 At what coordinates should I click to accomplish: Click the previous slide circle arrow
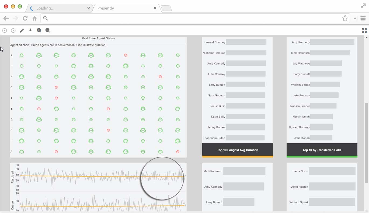[x=5, y=30]
